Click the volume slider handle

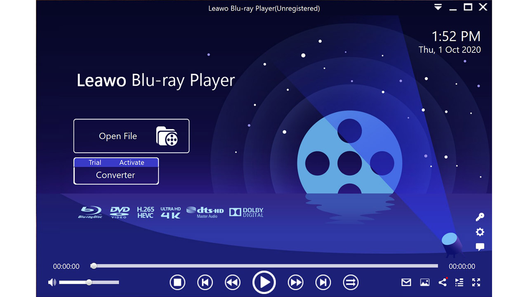[x=89, y=283]
